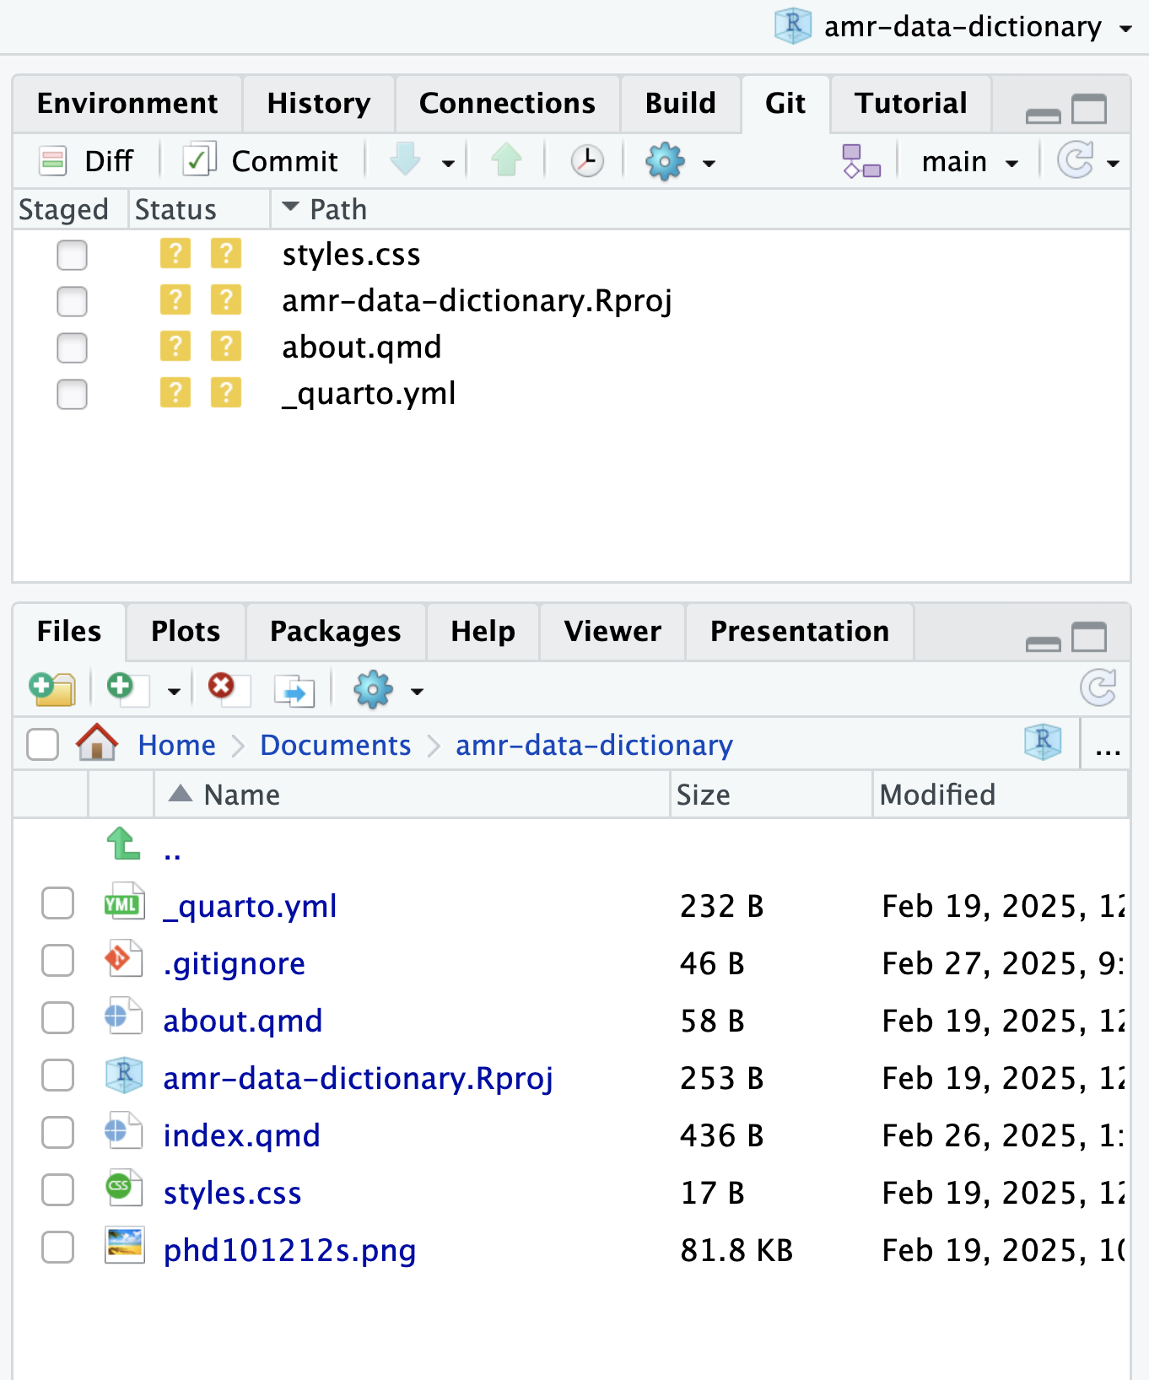1149x1380 pixels.
Task: Open _quarto.yml from the Files list
Action: click(x=250, y=906)
